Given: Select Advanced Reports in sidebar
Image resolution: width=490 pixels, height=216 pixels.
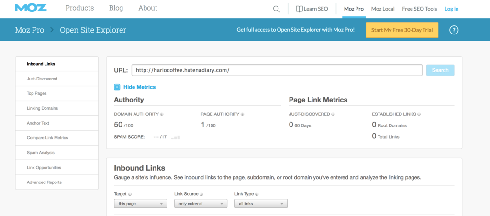Looking at the screenshot, I should tap(57, 182).
